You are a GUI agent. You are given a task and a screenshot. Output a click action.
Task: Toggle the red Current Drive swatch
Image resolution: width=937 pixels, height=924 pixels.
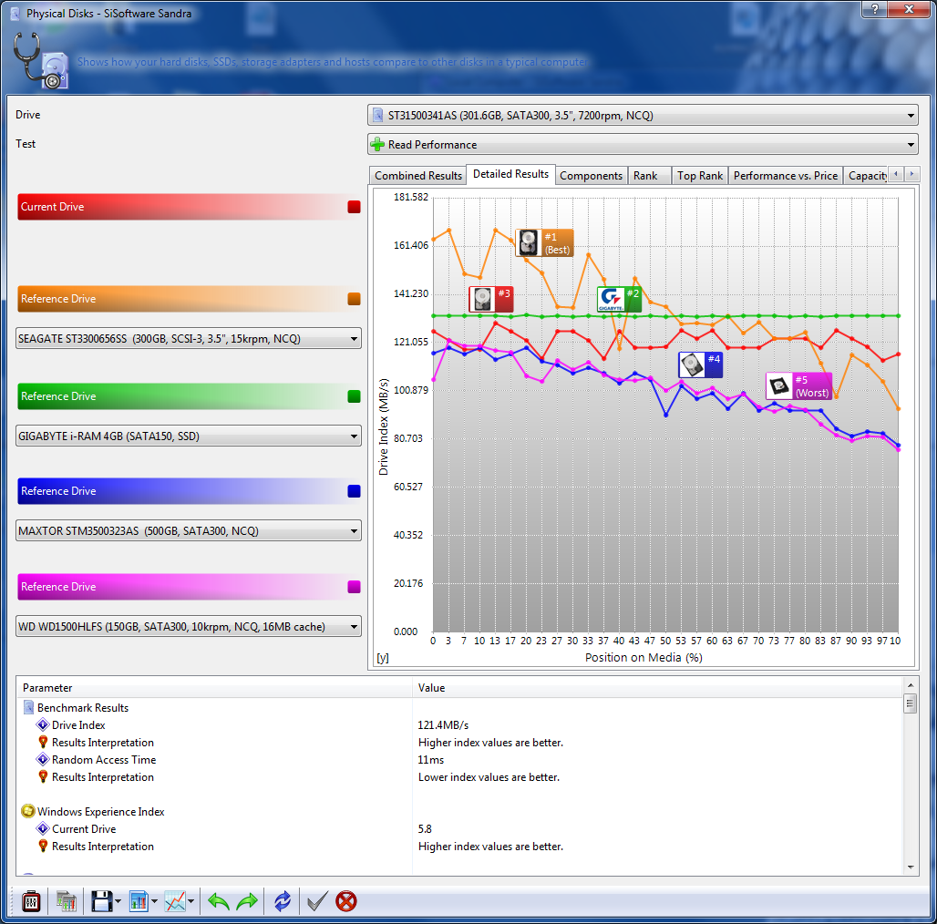click(354, 207)
